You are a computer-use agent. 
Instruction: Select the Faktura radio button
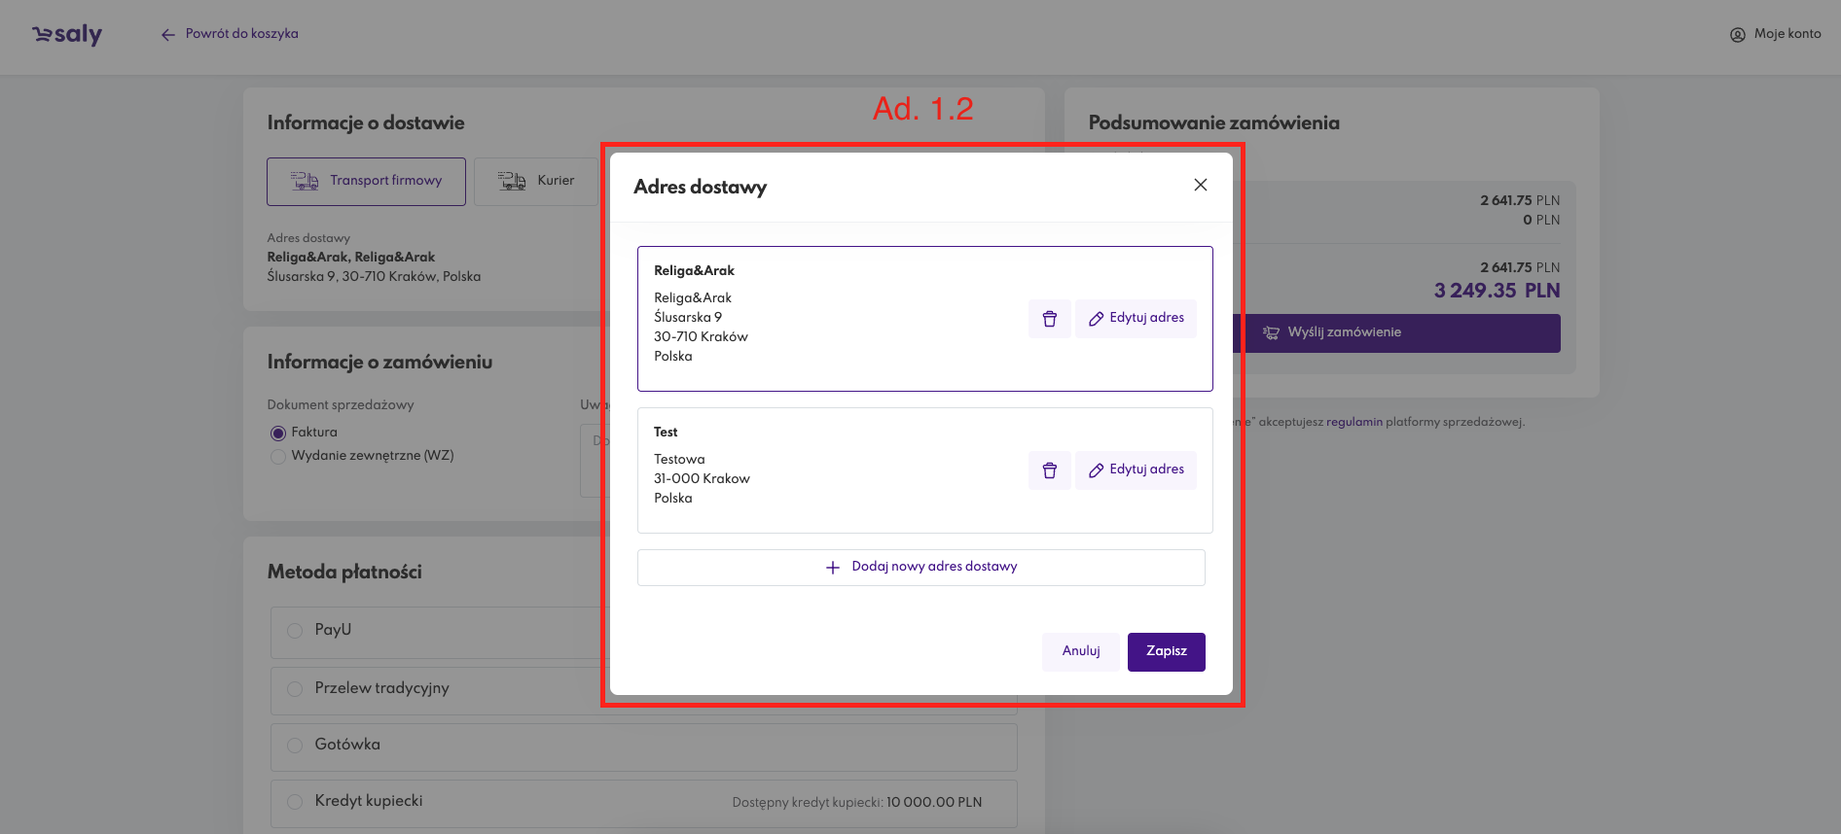tap(278, 434)
